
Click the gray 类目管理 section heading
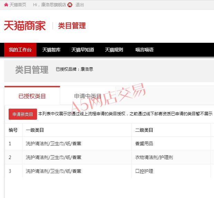32,70
